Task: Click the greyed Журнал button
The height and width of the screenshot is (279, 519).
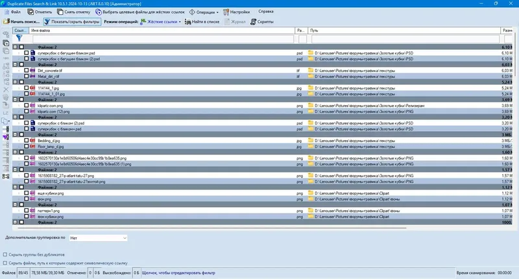Action: click(x=235, y=22)
